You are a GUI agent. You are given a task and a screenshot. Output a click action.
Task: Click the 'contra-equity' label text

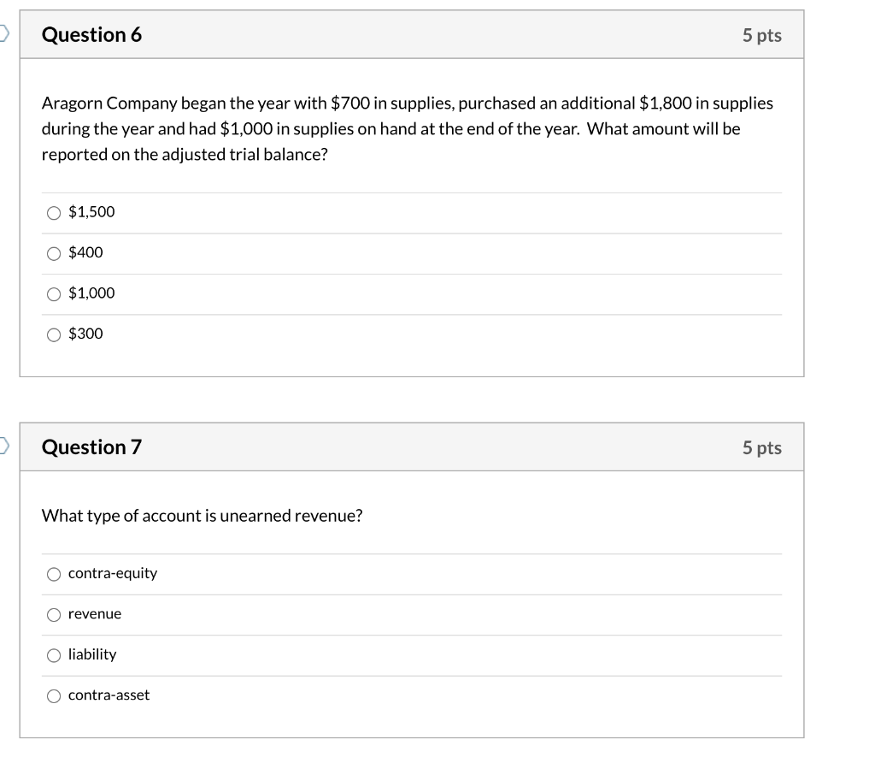point(113,573)
